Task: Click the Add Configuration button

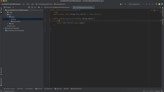Action: [x=135, y=4]
